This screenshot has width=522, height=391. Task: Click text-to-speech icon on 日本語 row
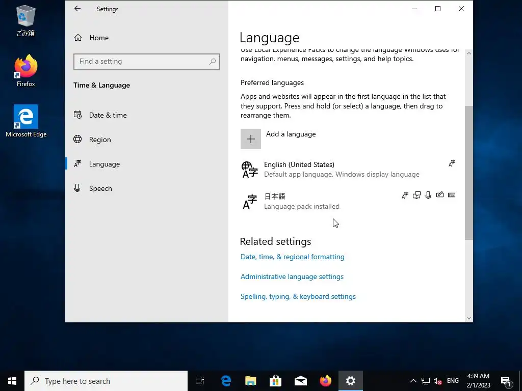tap(416, 195)
